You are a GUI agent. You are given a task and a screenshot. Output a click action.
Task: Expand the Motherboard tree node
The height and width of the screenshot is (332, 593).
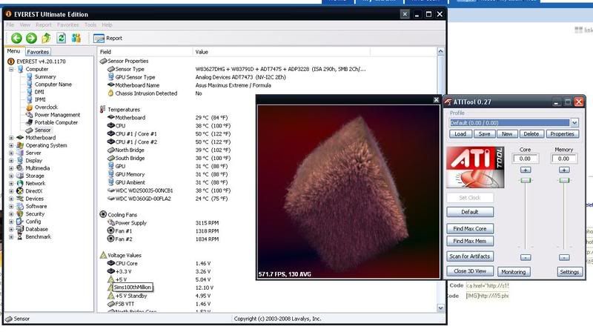pos(10,137)
